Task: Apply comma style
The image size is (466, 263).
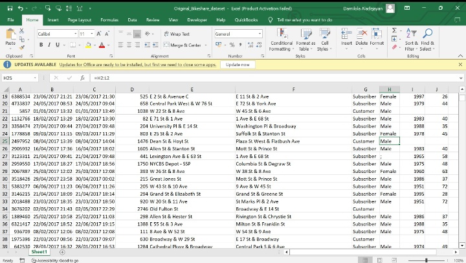Action: pyautogui.click(x=240, y=45)
